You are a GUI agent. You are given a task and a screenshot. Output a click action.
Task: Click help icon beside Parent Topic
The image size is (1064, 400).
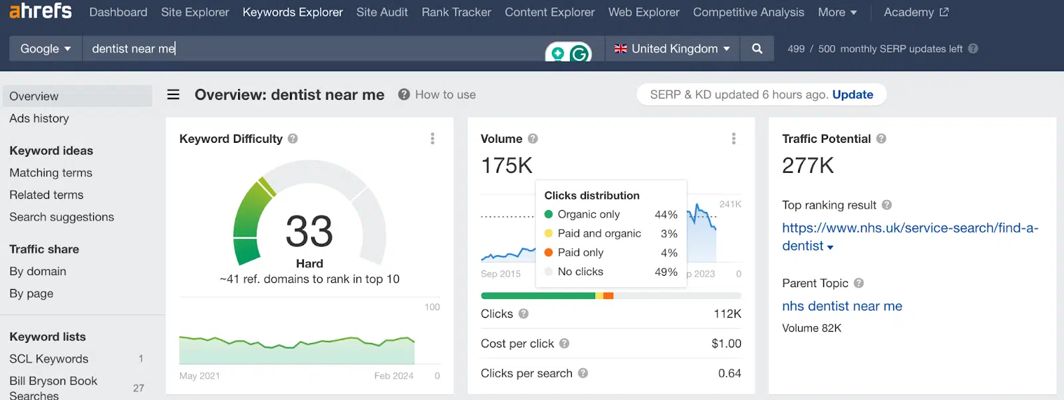click(859, 283)
